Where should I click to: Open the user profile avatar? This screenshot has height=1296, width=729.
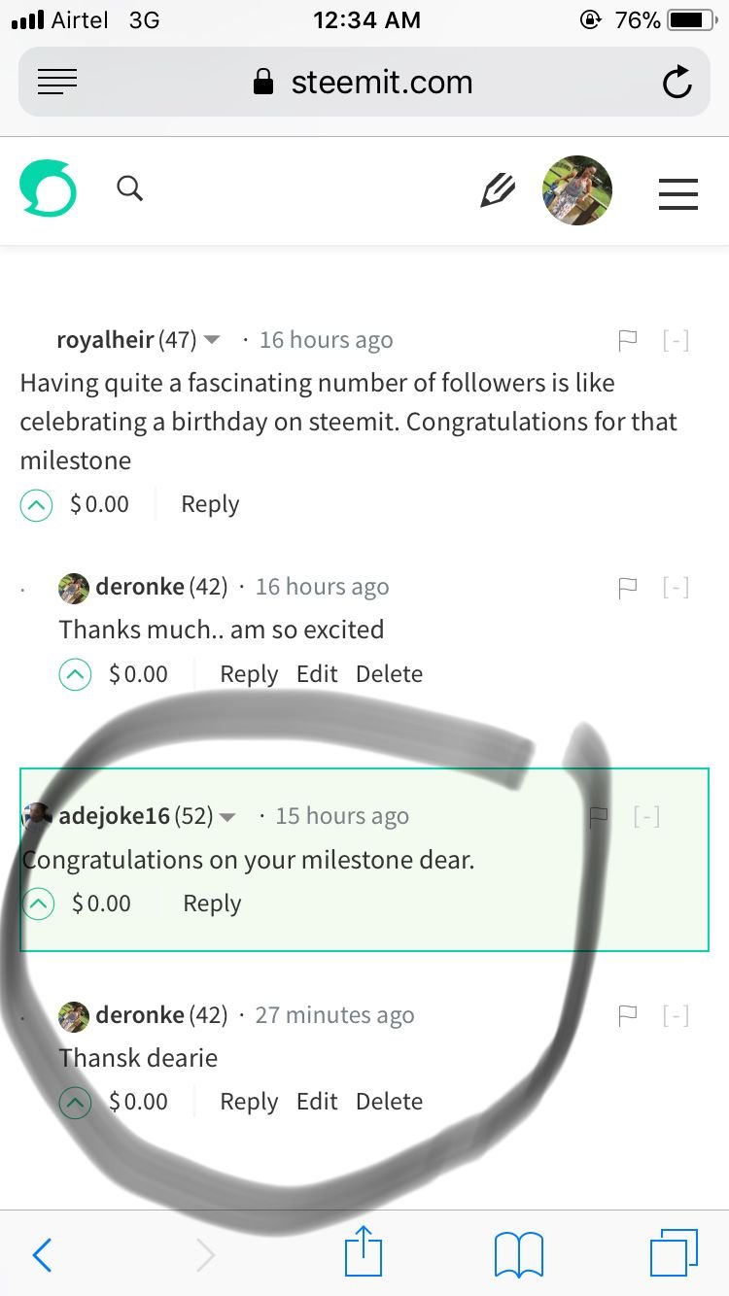[577, 190]
